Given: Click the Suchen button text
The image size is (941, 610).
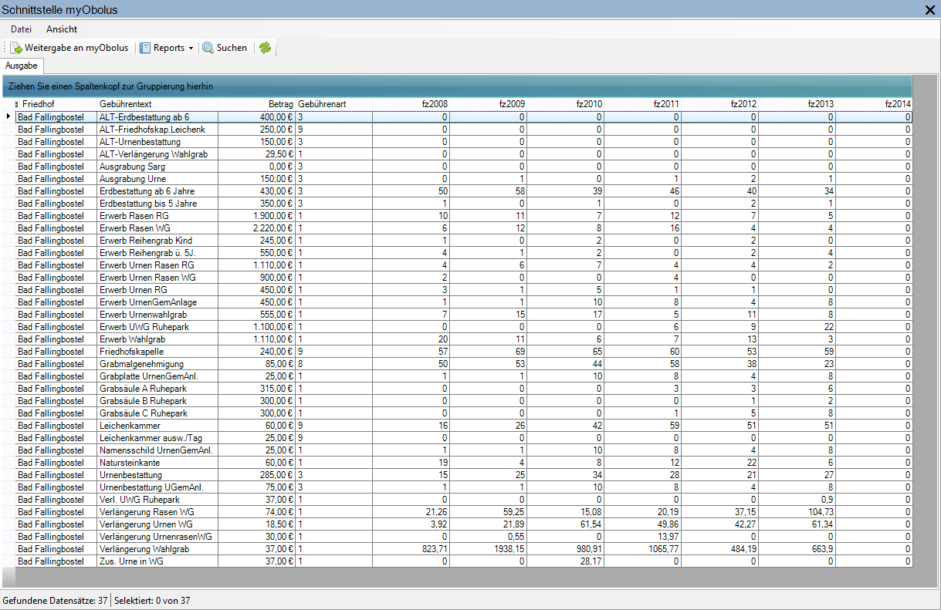Looking at the screenshot, I should click(232, 48).
